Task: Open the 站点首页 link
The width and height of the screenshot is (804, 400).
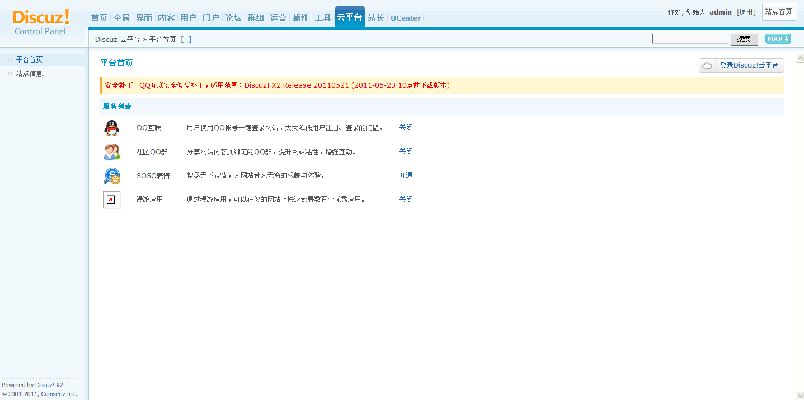Action: click(x=779, y=12)
